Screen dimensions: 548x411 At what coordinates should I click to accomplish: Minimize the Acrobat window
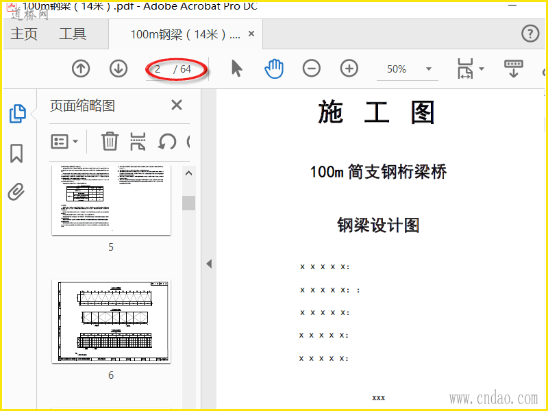pyautogui.click(x=512, y=5)
